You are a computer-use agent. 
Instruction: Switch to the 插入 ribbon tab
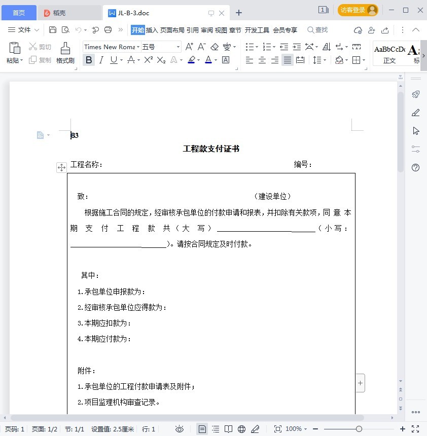click(x=152, y=30)
